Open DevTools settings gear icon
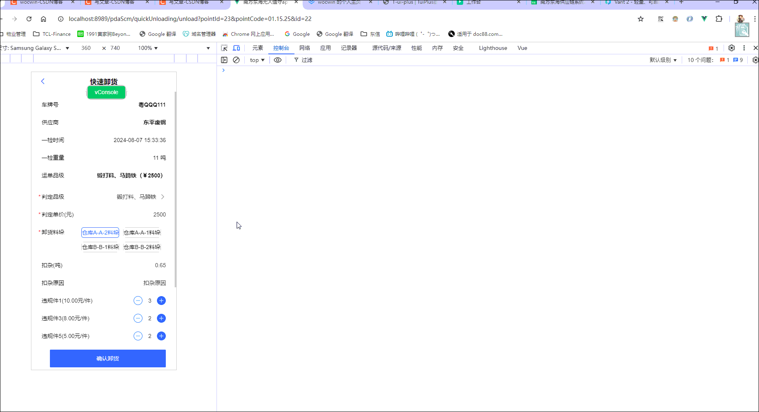759x412 pixels. click(x=732, y=48)
